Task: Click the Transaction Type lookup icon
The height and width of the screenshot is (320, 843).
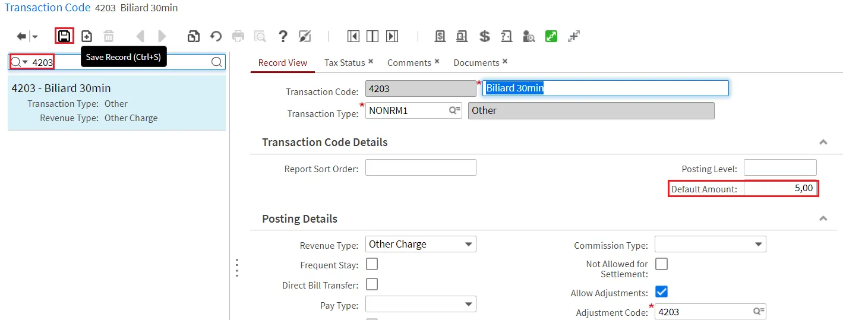Action: (x=454, y=110)
